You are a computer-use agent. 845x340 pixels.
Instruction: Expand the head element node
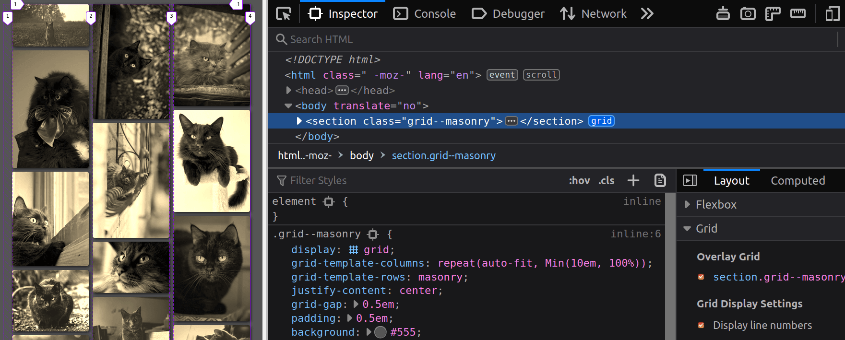click(288, 90)
